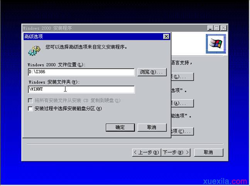Click 取消 at the bottom of the setup wizard
The width and height of the screenshot is (250, 186).
coord(208,152)
